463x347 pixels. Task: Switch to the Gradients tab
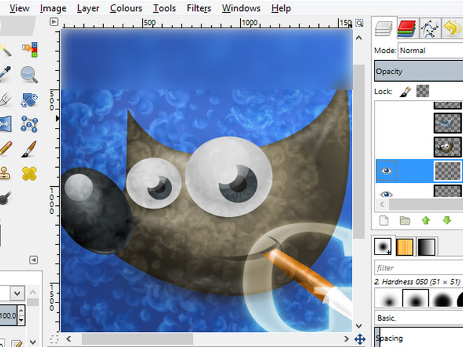click(x=427, y=247)
